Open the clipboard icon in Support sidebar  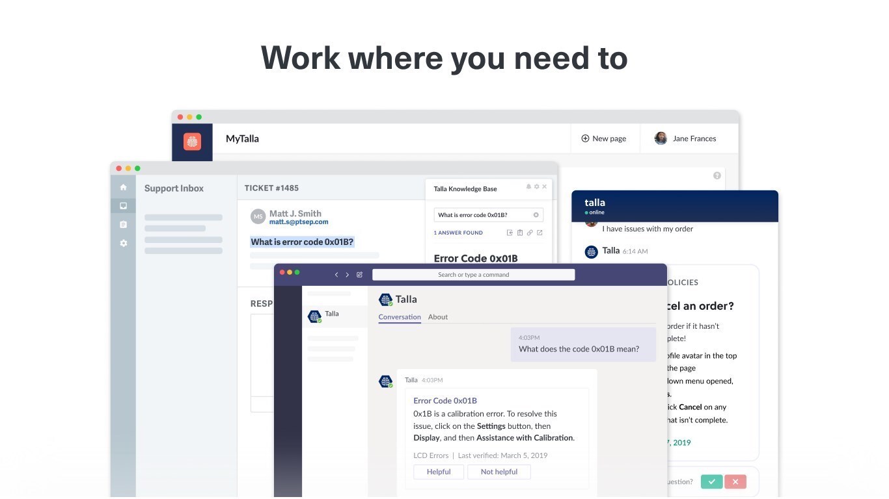123,224
